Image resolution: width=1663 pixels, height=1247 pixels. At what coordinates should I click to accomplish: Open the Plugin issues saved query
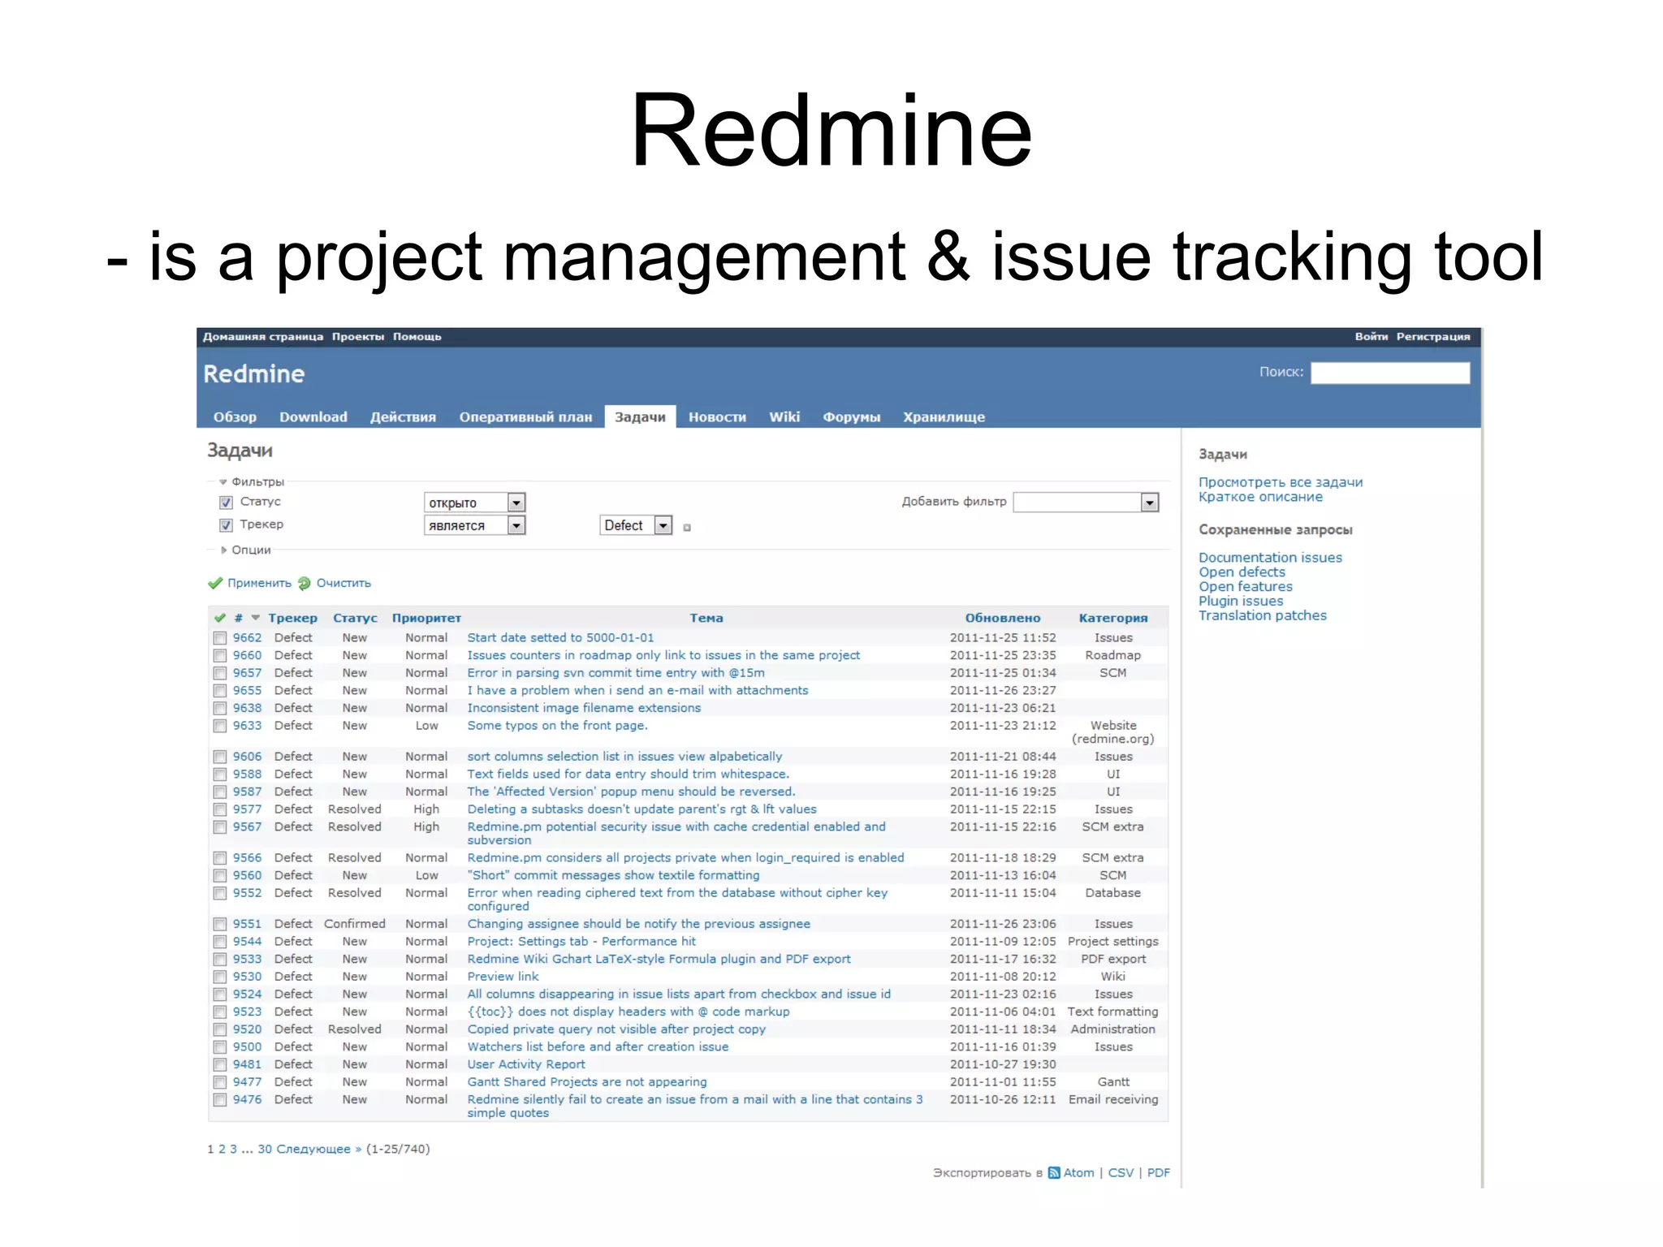tap(1241, 602)
